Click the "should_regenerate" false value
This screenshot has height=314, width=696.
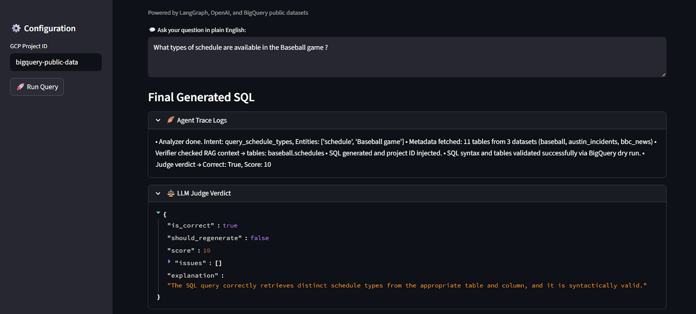pos(259,238)
